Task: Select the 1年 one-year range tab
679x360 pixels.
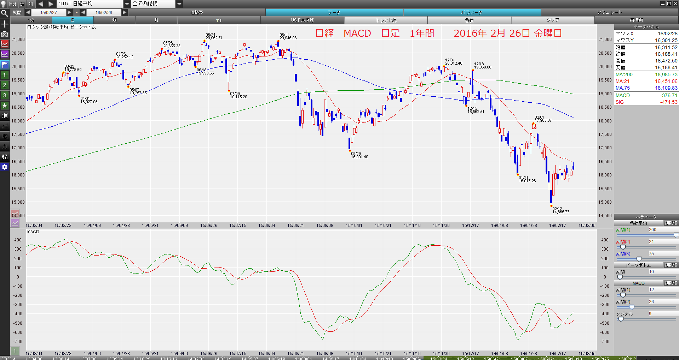Action: (x=219, y=20)
